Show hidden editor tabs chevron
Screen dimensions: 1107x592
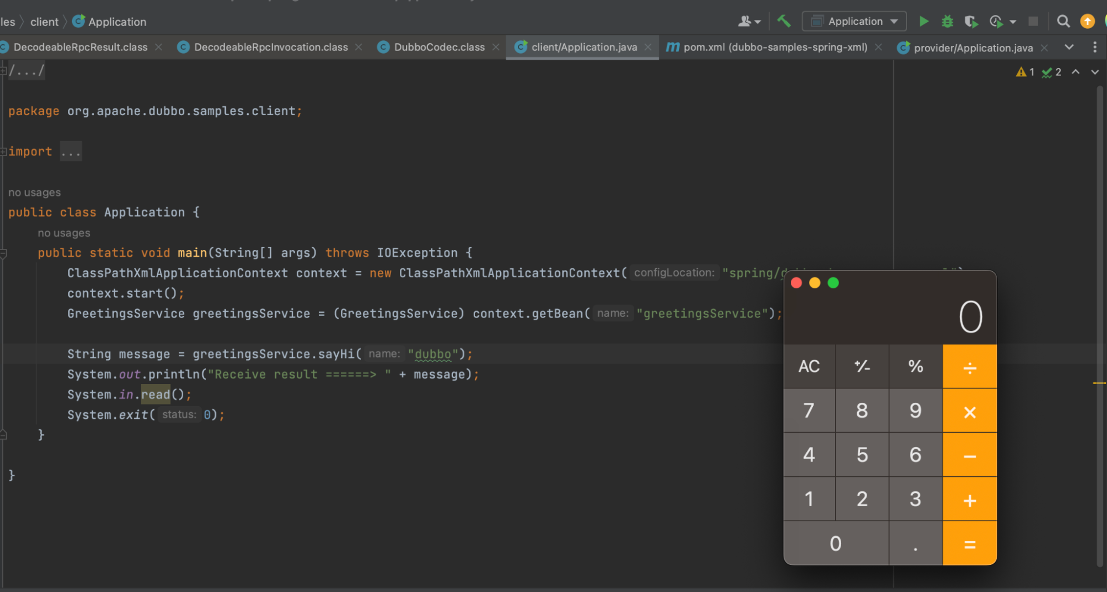point(1069,48)
